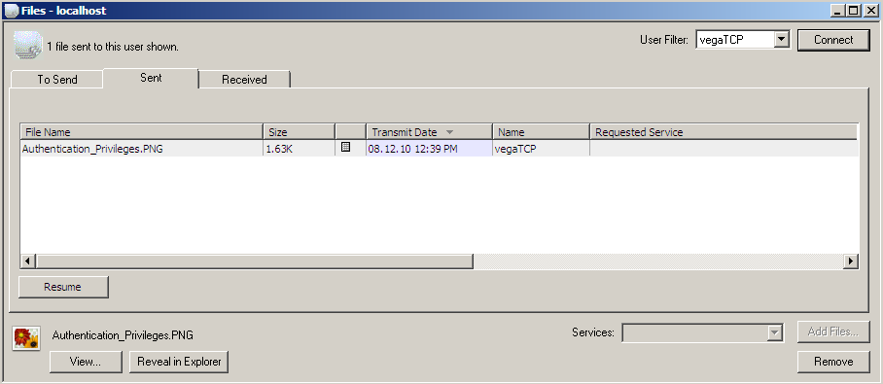Click the horizontal scrollbar thumb
Screen dimensions: 883x384
coord(255,262)
